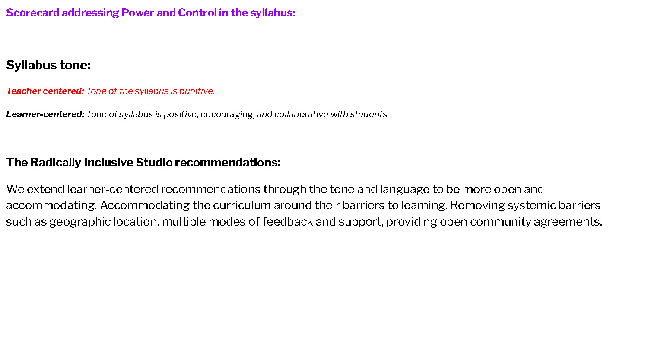Click the bold "Learner-centered:" label
The width and height of the screenshot is (648, 364).
tap(45, 114)
